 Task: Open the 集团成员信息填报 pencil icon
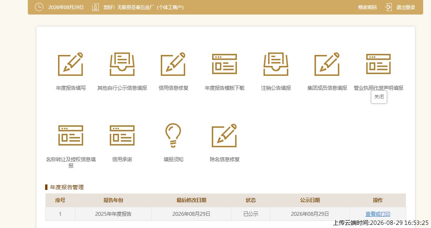(327, 64)
